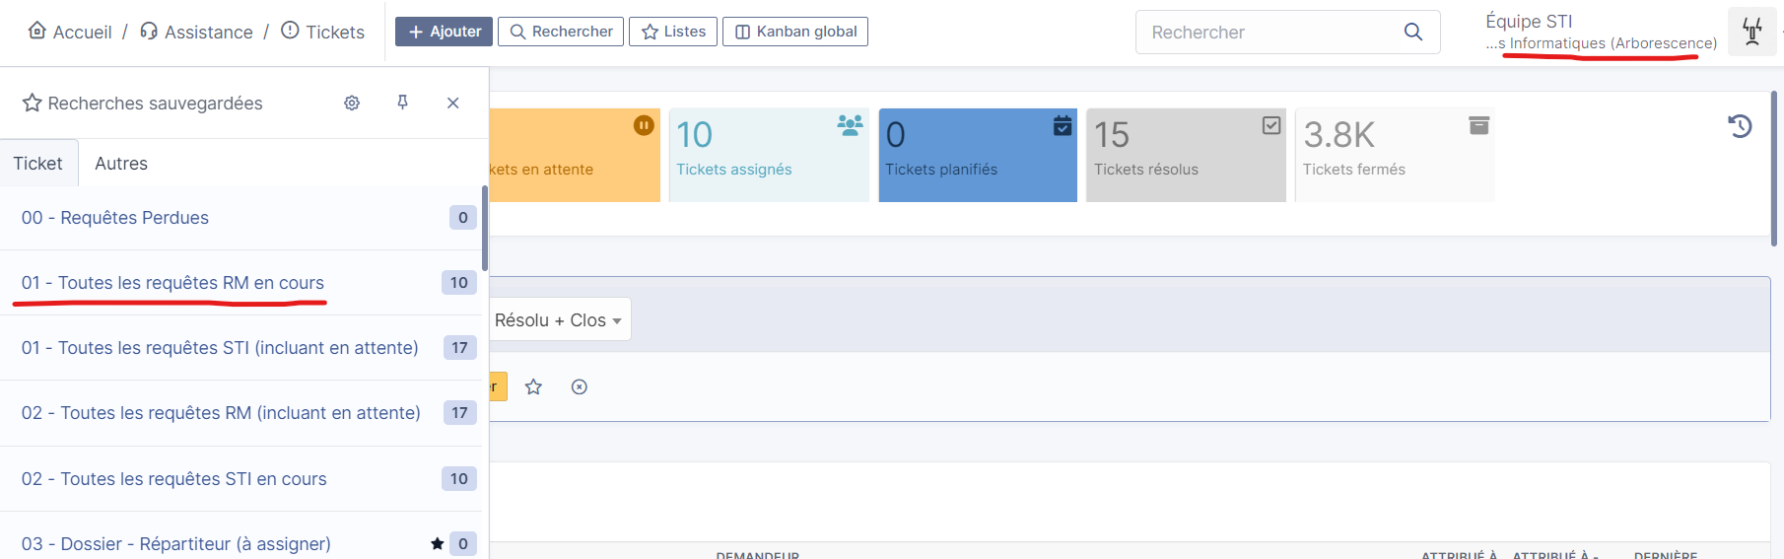Screen dimensions: 1784x559
Task: Save search with the star icon
Action: (533, 386)
